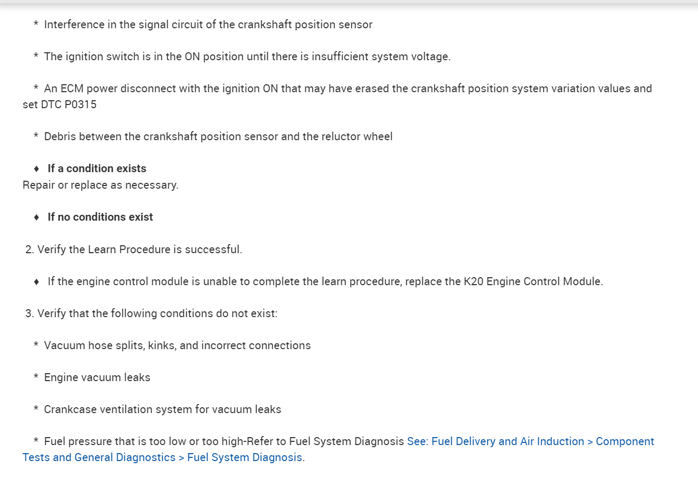Click the diamond bullet beside "If no conditions exist"
Viewport: 698px width, 484px height.
(36, 217)
